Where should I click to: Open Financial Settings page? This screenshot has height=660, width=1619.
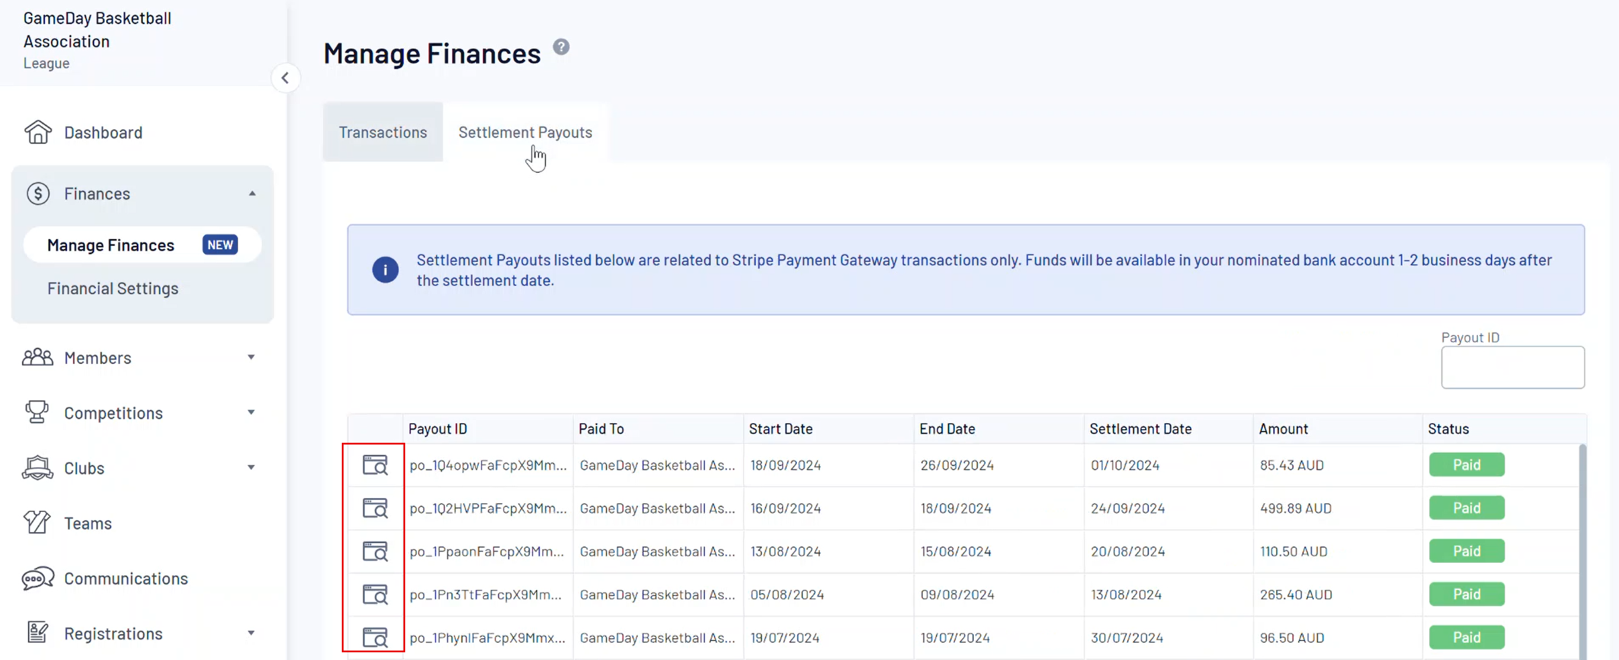click(113, 288)
